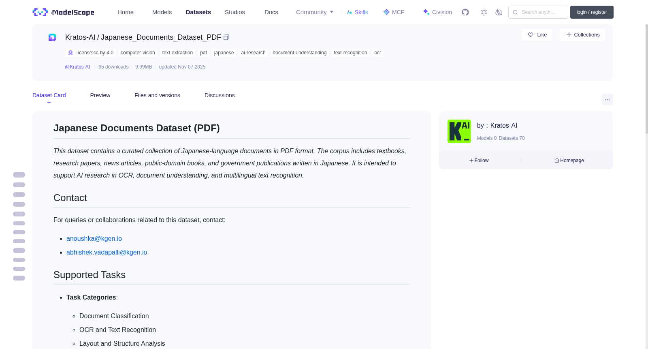Navigate to Home
Viewport: 648px width, 349px height.
point(126,12)
